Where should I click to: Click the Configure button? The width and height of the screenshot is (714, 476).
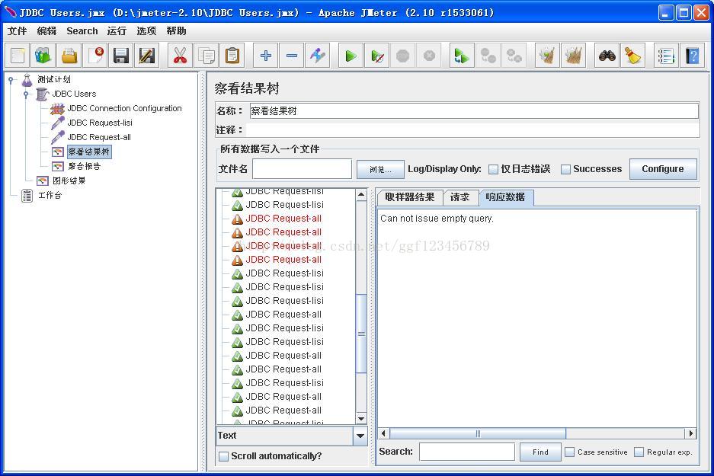[663, 169]
